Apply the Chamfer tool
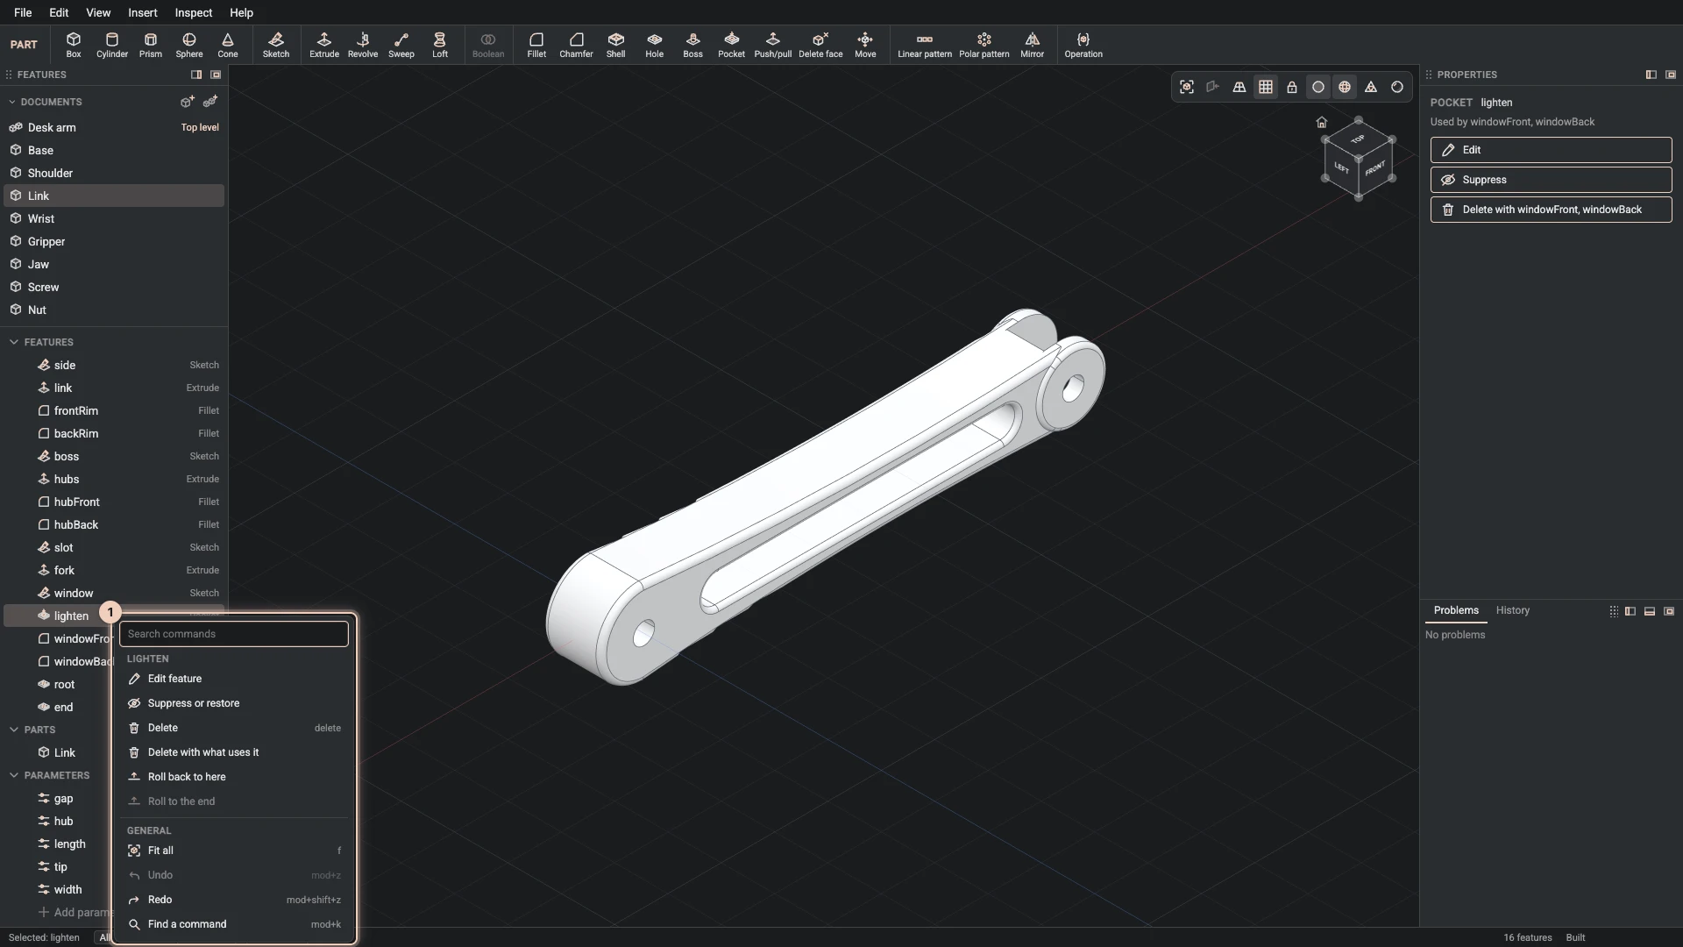Image resolution: width=1683 pixels, height=947 pixels. [x=576, y=45]
